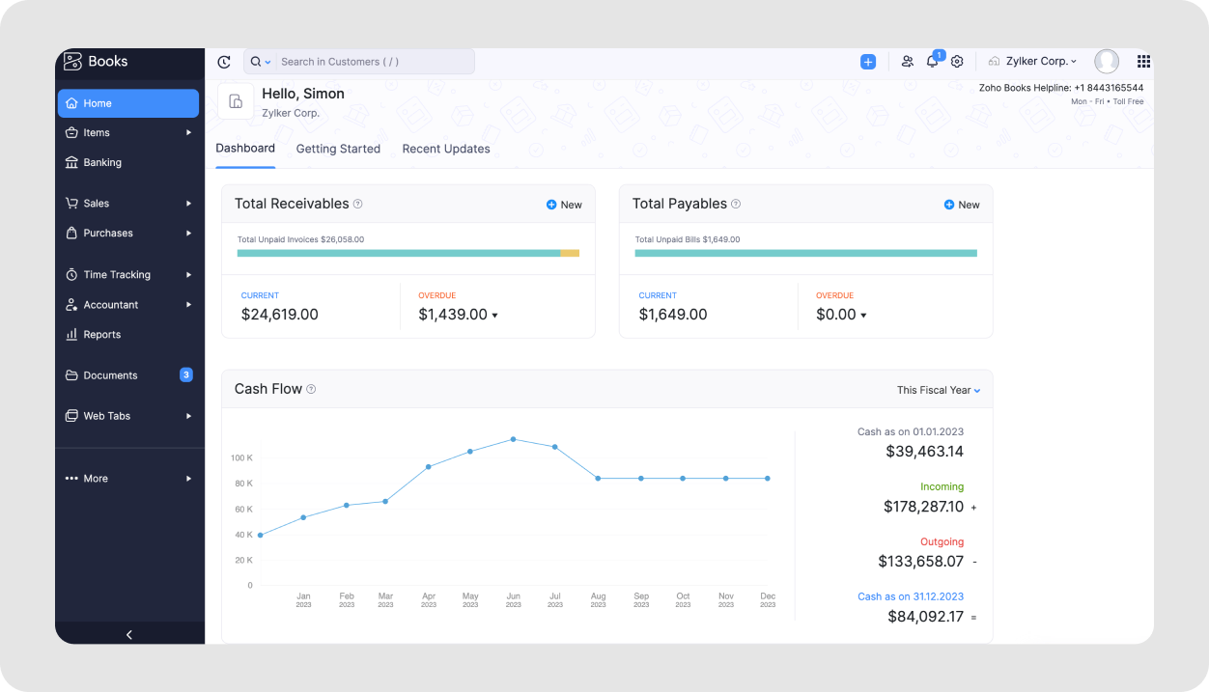
Task: Click New on the Total Payables card
Action: pos(962,204)
